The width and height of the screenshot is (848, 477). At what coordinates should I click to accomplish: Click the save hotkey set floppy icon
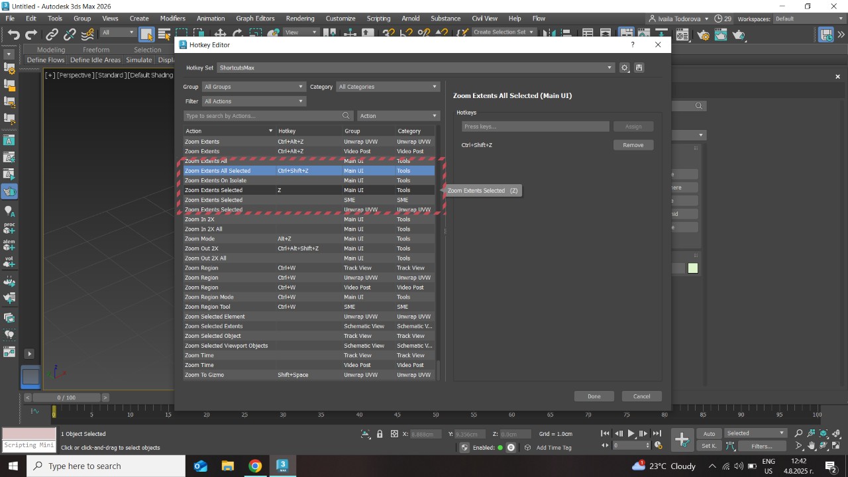tap(639, 68)
